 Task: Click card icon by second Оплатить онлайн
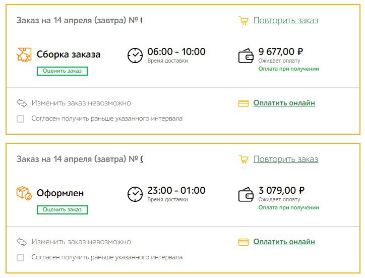244,242
